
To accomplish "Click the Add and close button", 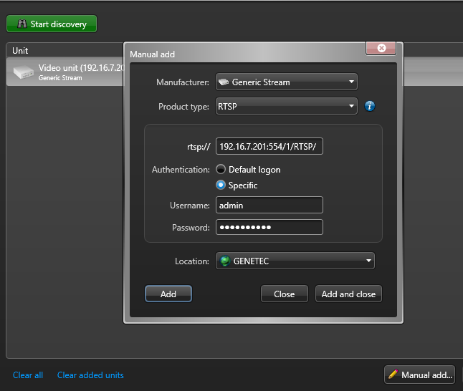I will [348, 294].
